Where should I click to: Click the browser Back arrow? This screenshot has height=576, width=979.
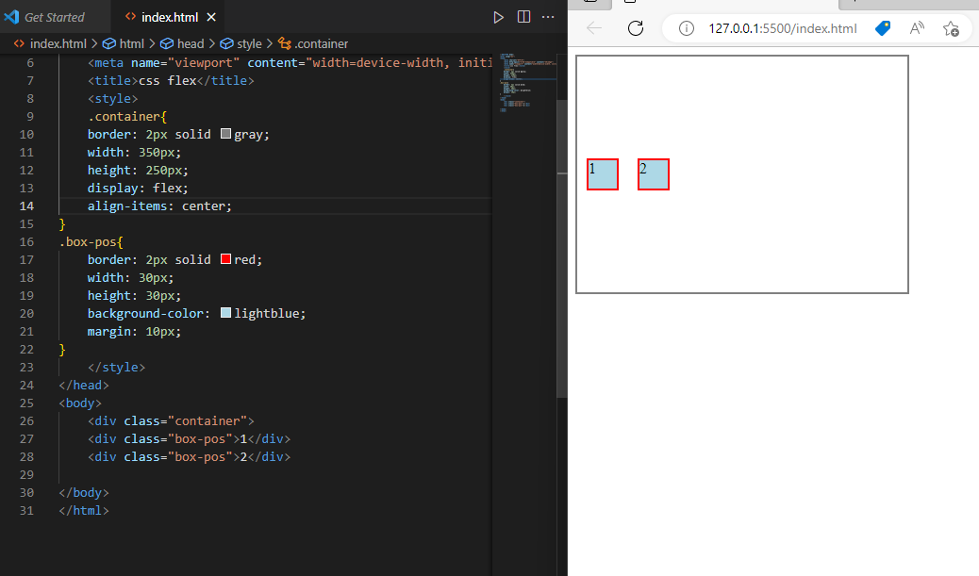pos(594,28)
